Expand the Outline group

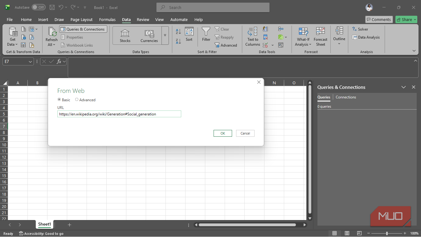[339, 36]
